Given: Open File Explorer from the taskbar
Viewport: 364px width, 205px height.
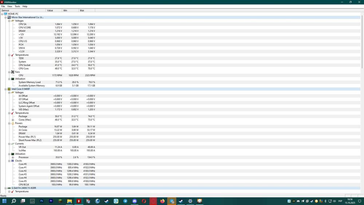Looking at the screenshot, I should pos(70,201).
